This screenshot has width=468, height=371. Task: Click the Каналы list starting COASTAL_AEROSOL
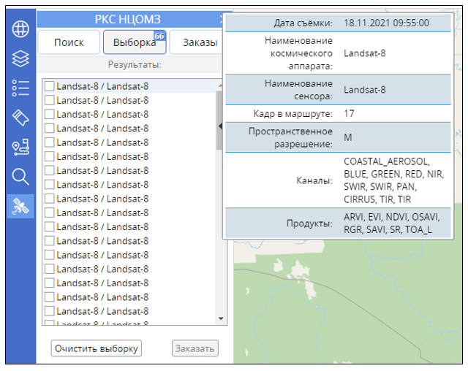click(394, 180)
